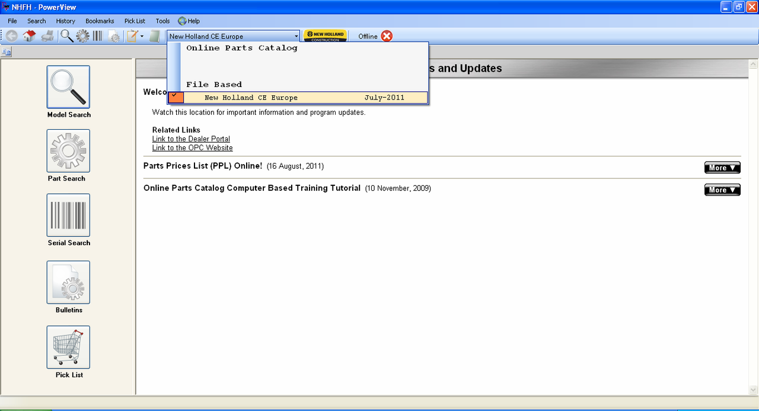The image size is (759, 411).
Task: Open the notepad icon's dropdown arrow
Action: click(142, 36)
